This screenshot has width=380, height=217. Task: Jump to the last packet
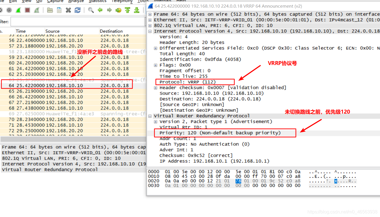(137, 10)
